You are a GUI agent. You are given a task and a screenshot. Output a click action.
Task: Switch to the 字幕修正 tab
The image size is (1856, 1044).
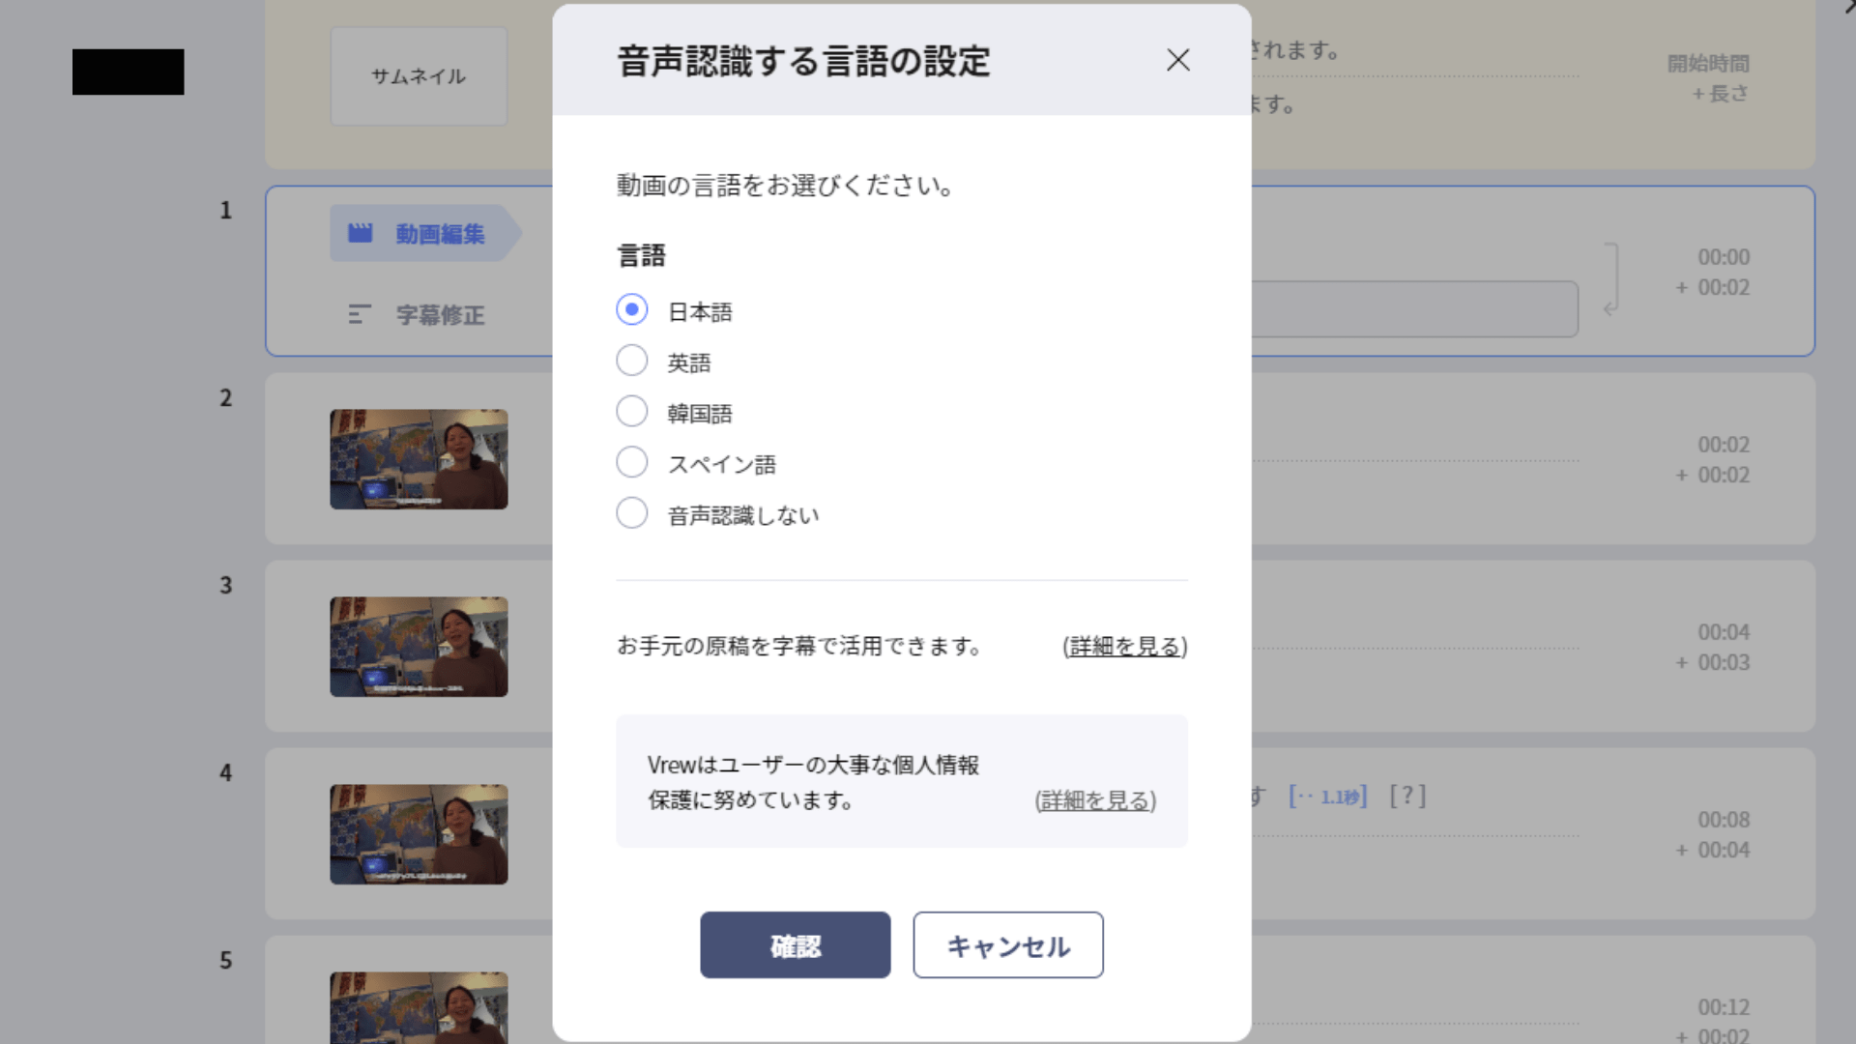(440, 315)
